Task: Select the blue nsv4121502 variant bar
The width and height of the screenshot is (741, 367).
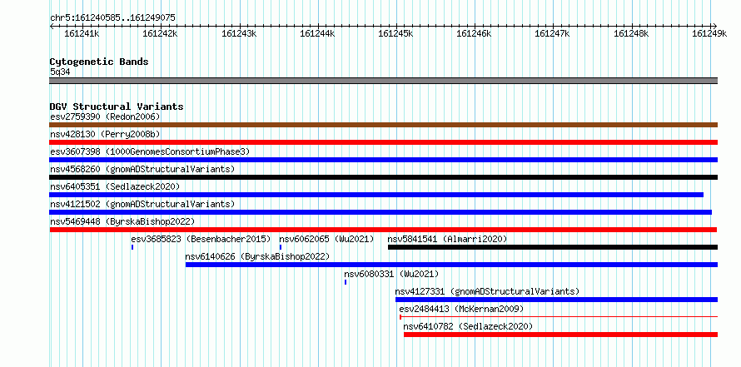Action: tap(380, 212)
